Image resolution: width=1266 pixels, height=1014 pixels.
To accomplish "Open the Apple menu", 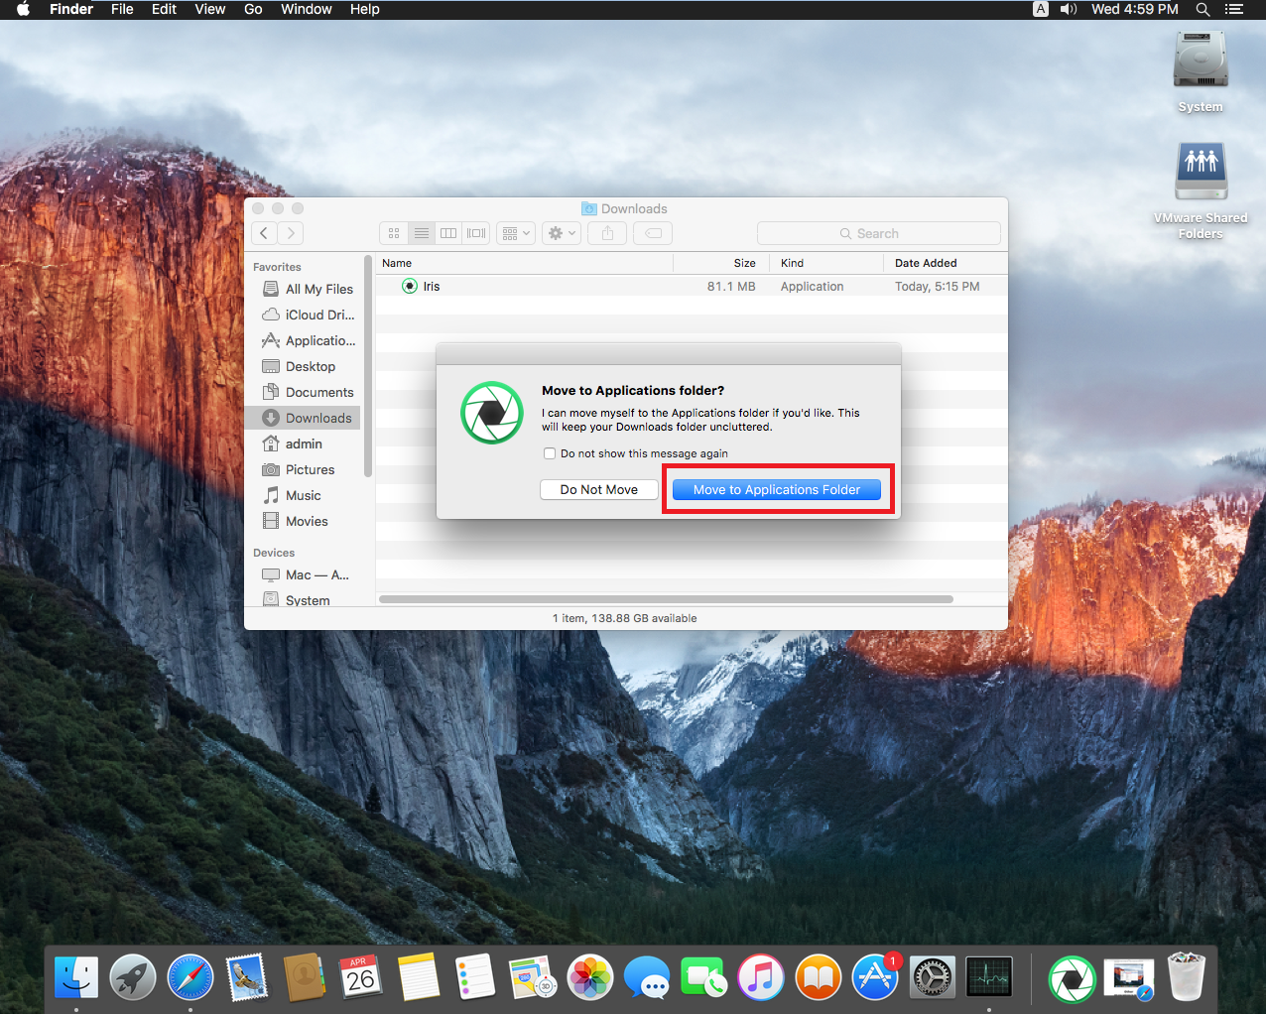I will tap(24, 9).
